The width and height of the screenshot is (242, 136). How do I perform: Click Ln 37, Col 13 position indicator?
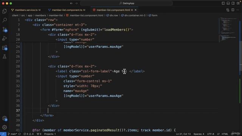point(183,134)
